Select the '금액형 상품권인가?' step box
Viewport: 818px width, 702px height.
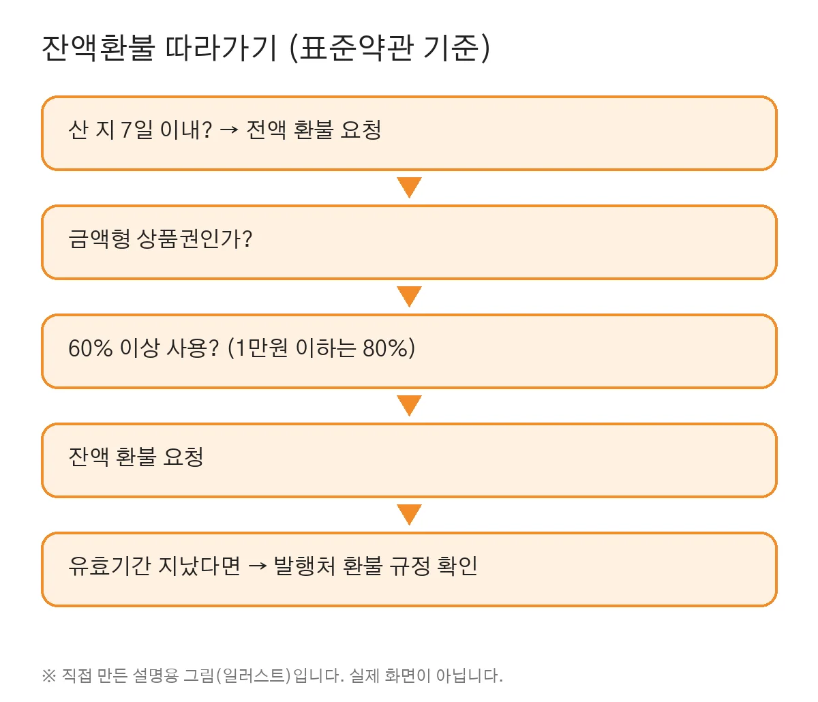tap(409, 242)
